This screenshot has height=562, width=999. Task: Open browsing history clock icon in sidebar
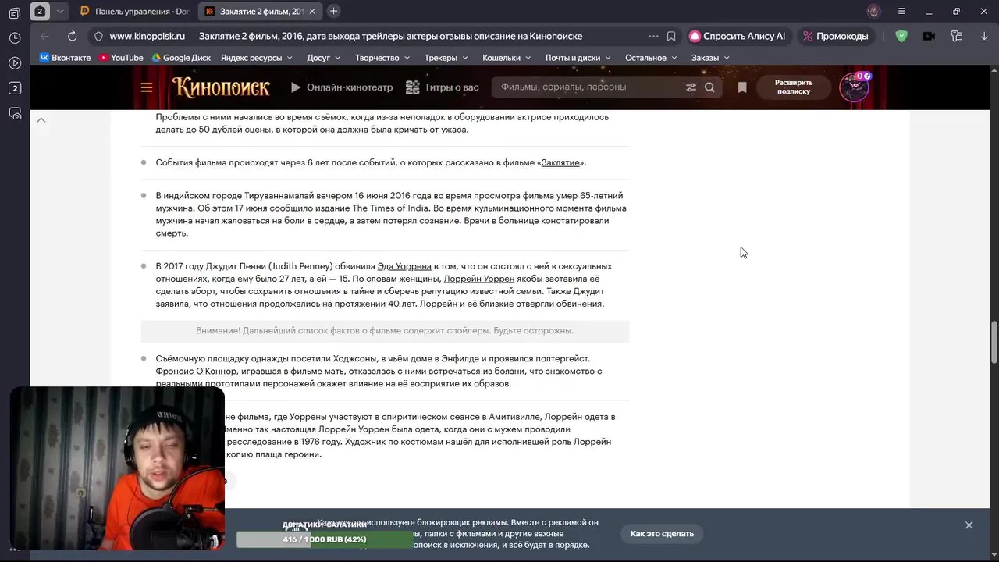tap(14, 37)
